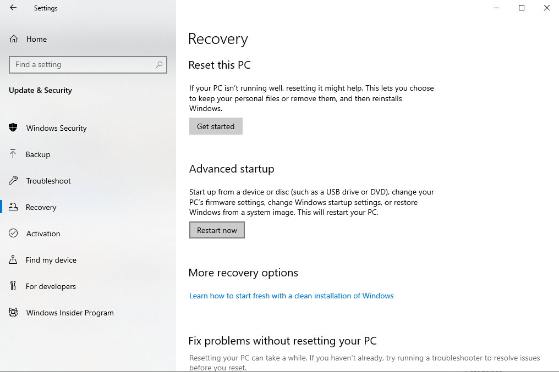Select the Backup upload-arrow icon
Screen dimensions: 559x372
click(x=13, y=154)
